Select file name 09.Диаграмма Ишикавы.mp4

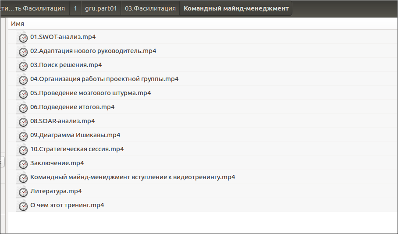pos(75,135)
